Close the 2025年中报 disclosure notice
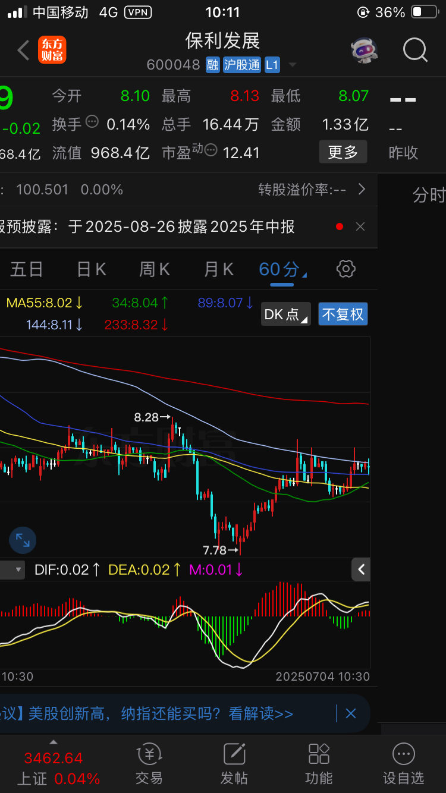This screenshot has width=446, height=793. (x=360, y=226)
